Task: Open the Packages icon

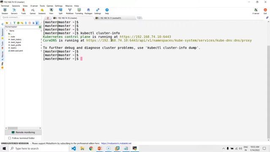Action: pos(88,11)
